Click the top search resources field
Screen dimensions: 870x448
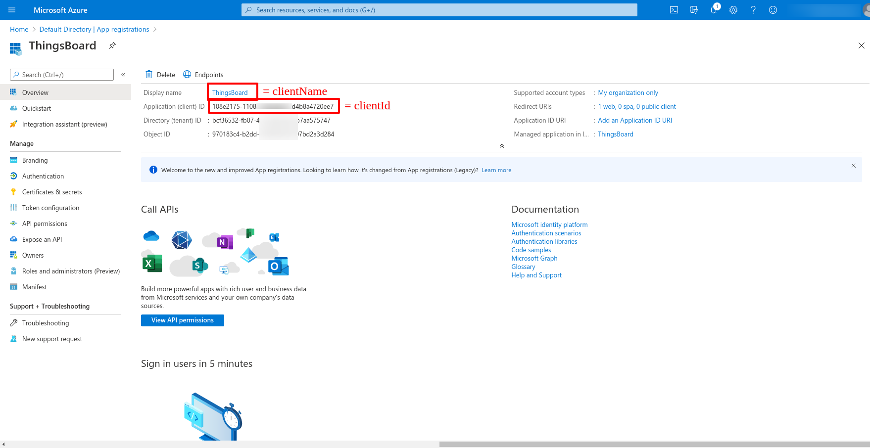(x=439, y=10)
